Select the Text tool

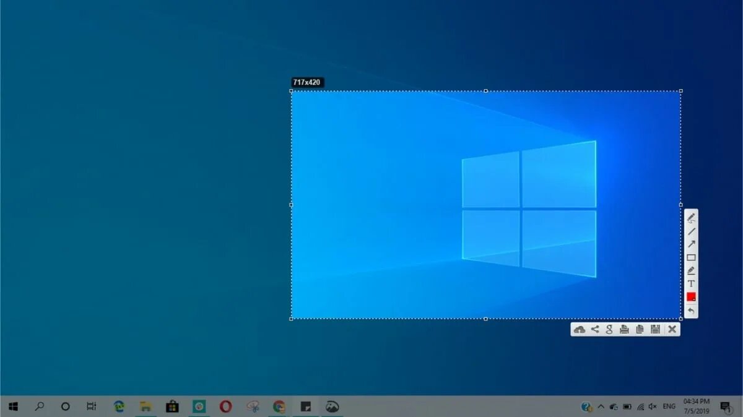pyautogui.click(x=691, y=283)
